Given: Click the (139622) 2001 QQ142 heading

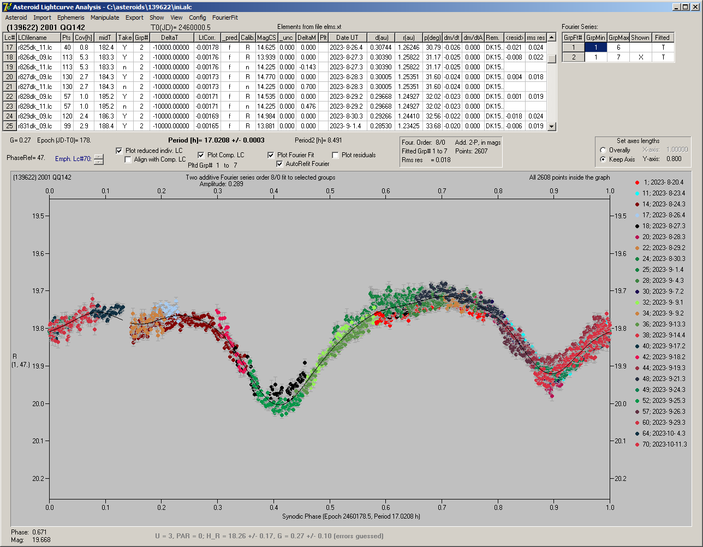Looking at the screenshot, I should point(46,27).
